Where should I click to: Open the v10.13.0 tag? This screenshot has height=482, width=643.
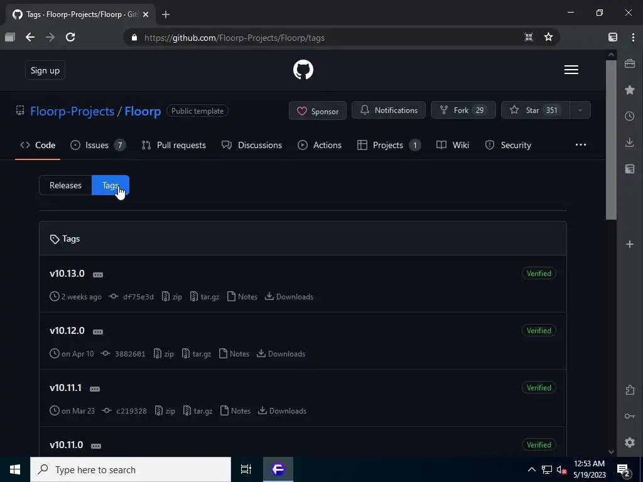[x=67, y=274]
